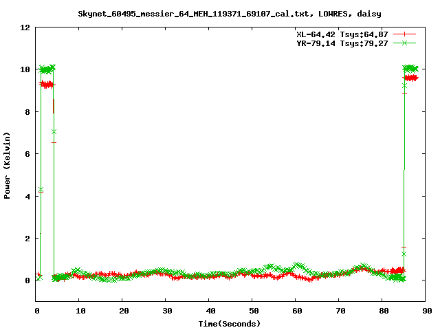Click the Time(Seconds) x-axis label
440x330 pixels.
229,324
